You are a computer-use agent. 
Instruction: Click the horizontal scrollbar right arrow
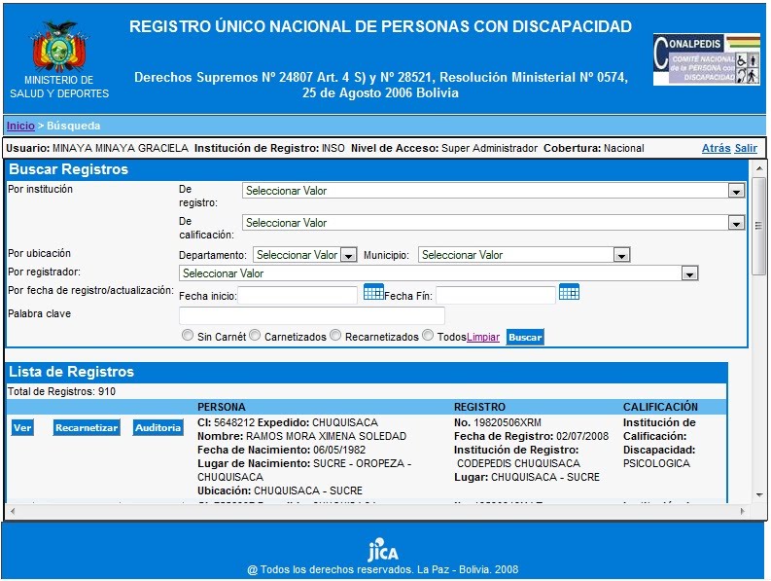click(x=743, y=511)
